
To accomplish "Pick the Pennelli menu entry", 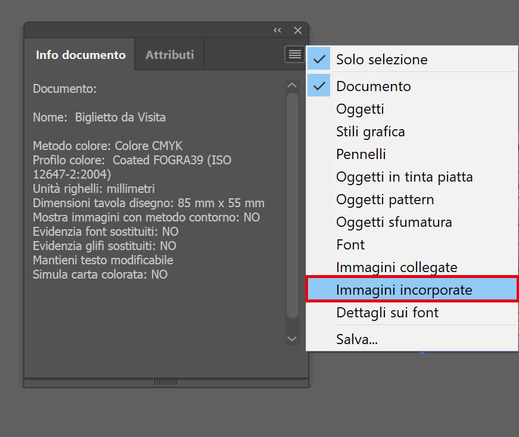I will click(361, 154).
